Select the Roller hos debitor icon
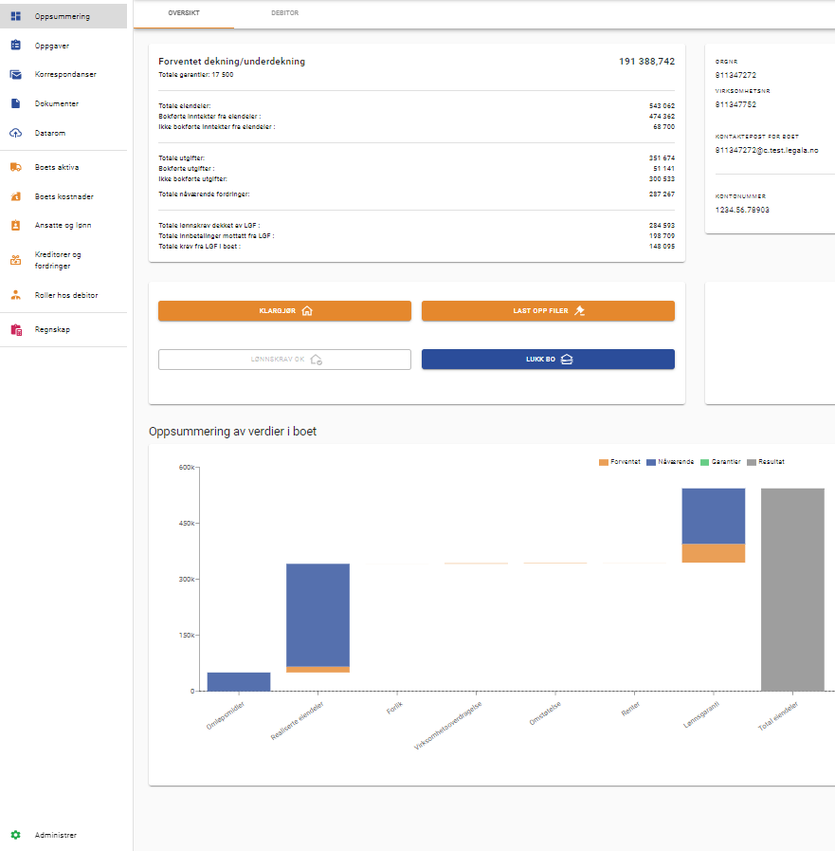Image resolution: width=835 pixels, height=851 pixels. [15, 295]
